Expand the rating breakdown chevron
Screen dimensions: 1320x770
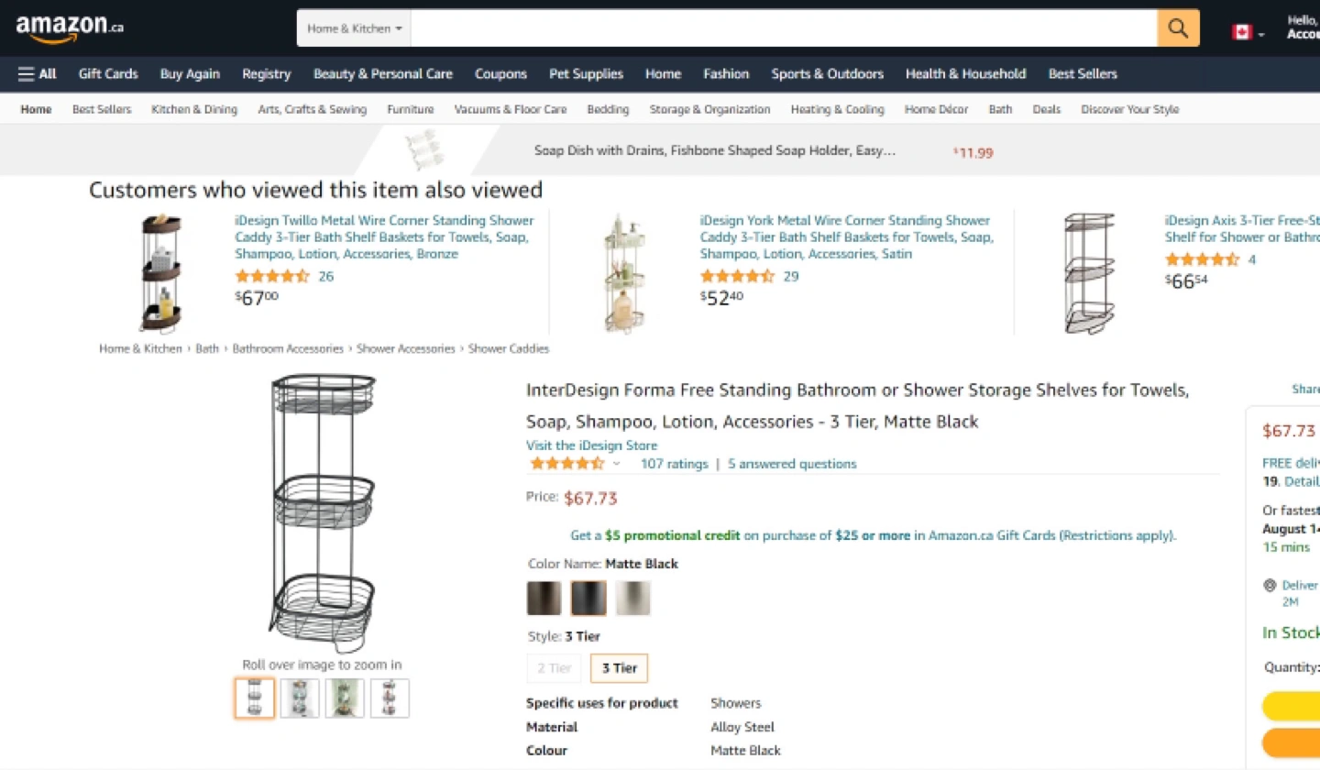pyautogui.click(x=616, y=464)
